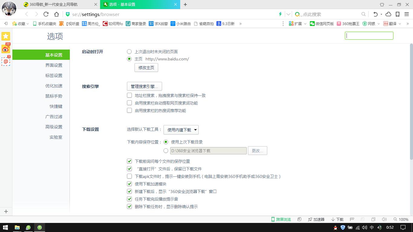The width and height of the screenshot is (413, 232).
Task: Click the search magnifier icon in the toolbar
Action: point(363,14)
